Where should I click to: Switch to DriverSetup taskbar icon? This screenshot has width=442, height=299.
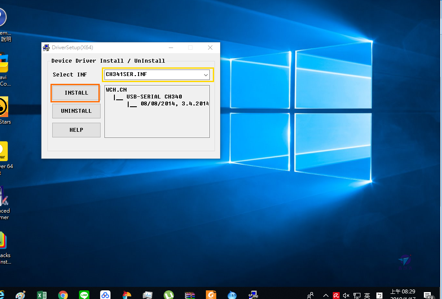click(x=253, y=295)
